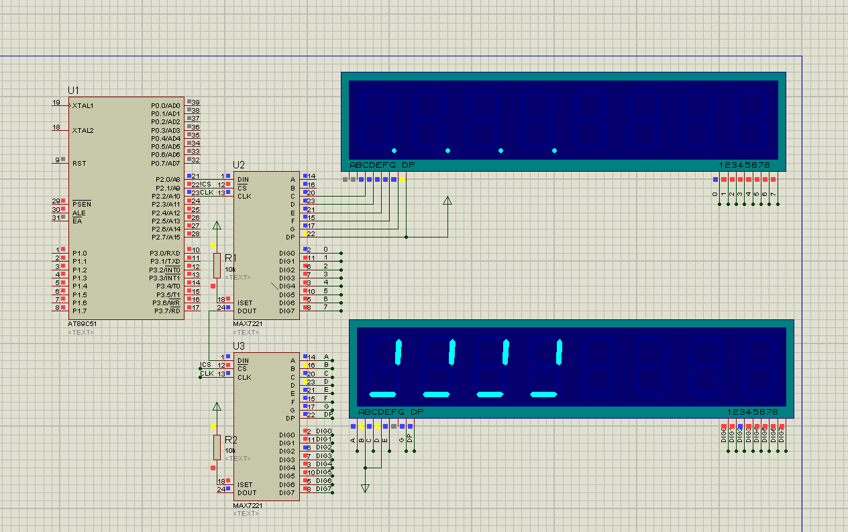This screenshot has height=532, width=848.
Task: Click the AT89C51 part name text
Action: pyautogui.click(x=83, y=324)
